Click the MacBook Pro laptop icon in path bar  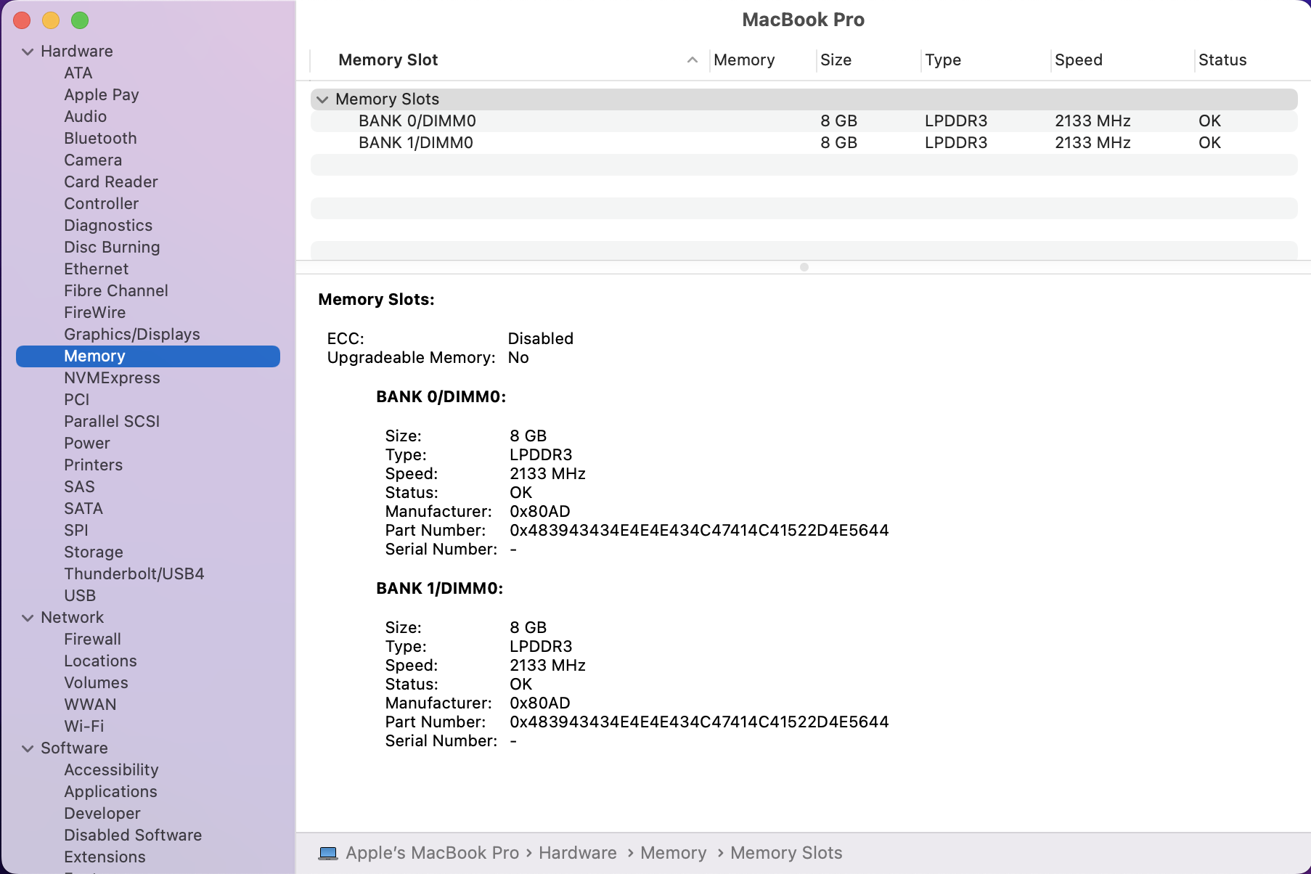click(328, 853)
